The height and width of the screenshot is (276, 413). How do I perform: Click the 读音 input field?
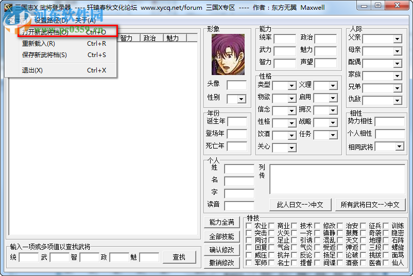239,206
